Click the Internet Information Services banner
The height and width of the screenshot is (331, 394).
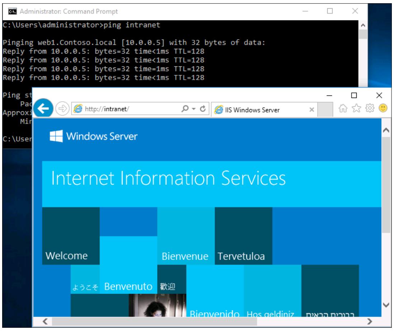click(x=212, y=184)
